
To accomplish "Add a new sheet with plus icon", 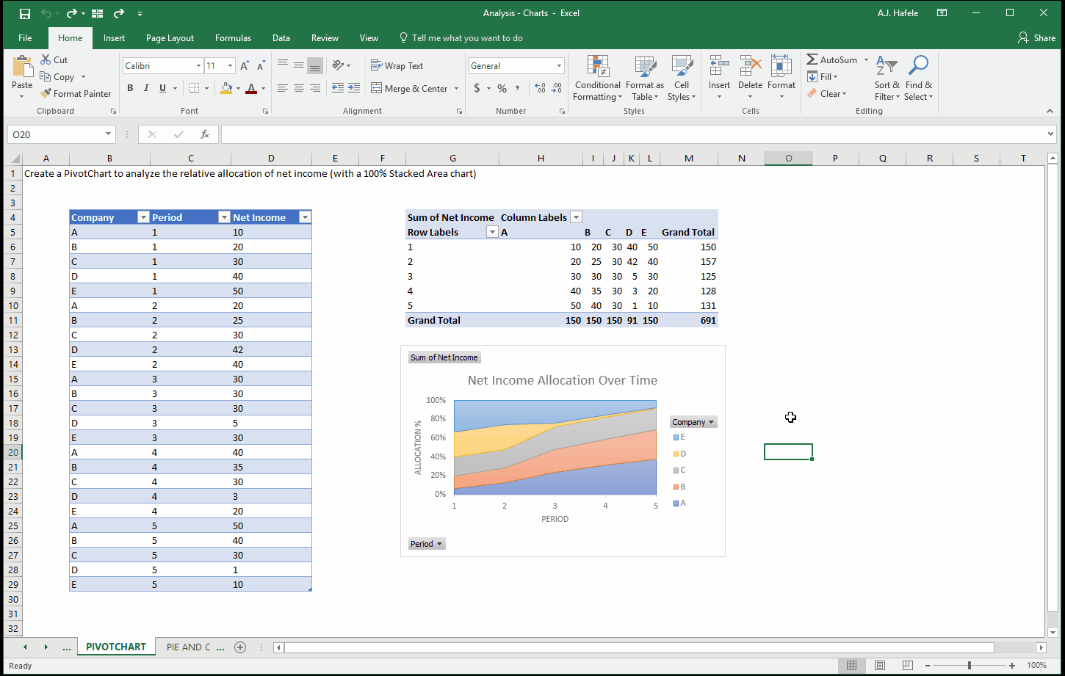I will 240,647.
